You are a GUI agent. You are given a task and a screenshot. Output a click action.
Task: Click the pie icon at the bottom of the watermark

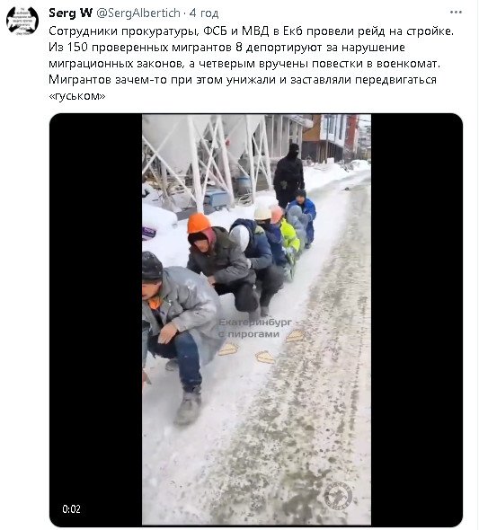265,357
